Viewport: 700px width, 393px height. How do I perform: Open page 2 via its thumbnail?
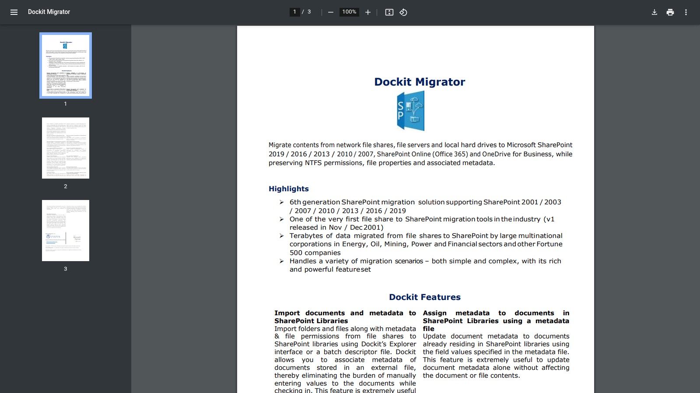tap(65, 148)
